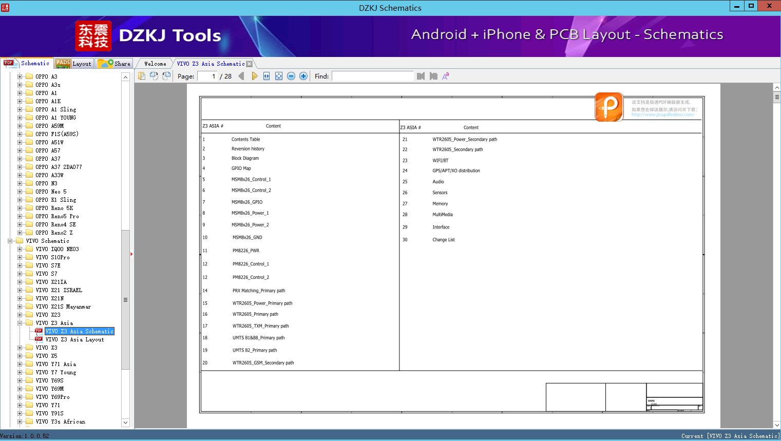Click the tree panel scroll up arrow
The width and height of the screenshot is (781, 441).
[125, 77]
